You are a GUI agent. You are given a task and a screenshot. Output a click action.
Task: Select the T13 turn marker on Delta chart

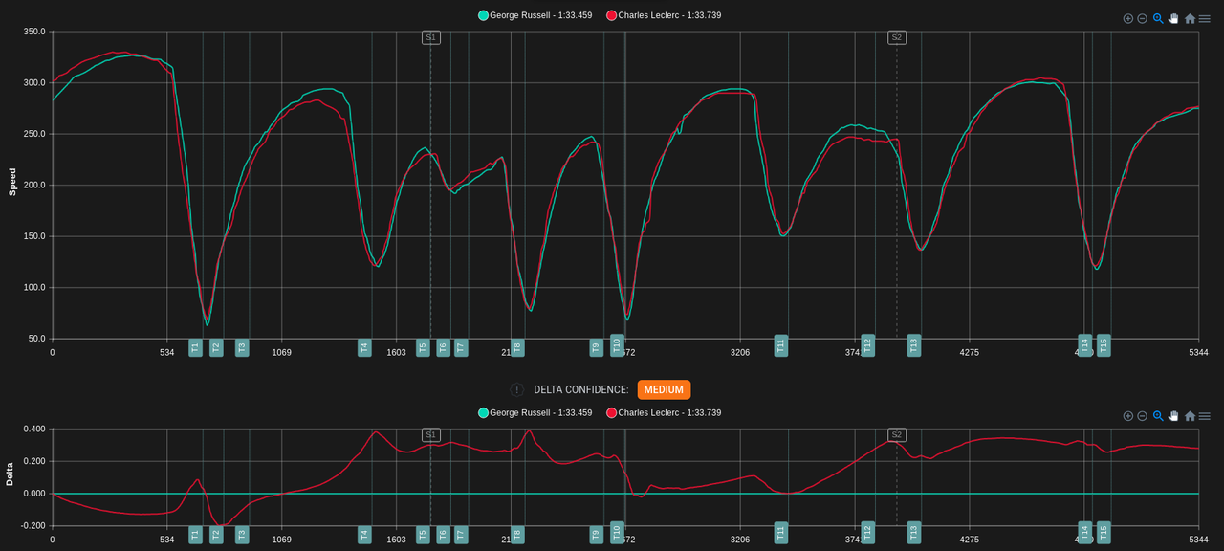click(914, 533)
